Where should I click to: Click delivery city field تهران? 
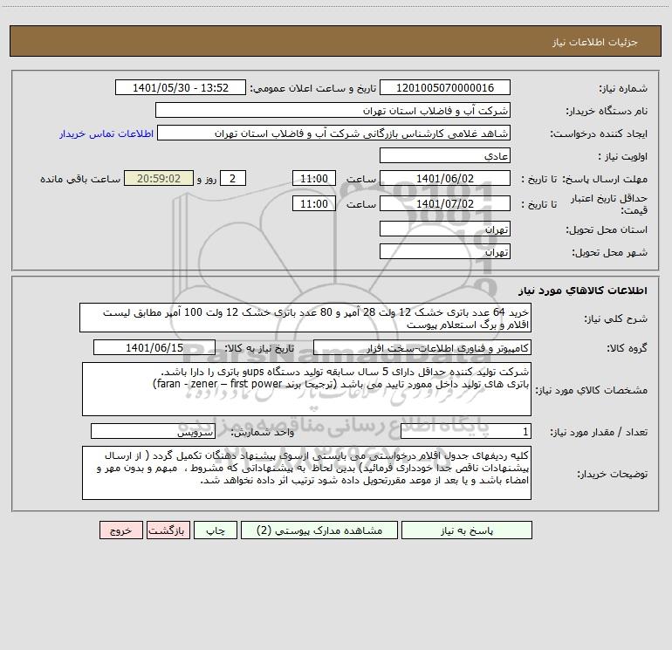(x=445, y=251)
